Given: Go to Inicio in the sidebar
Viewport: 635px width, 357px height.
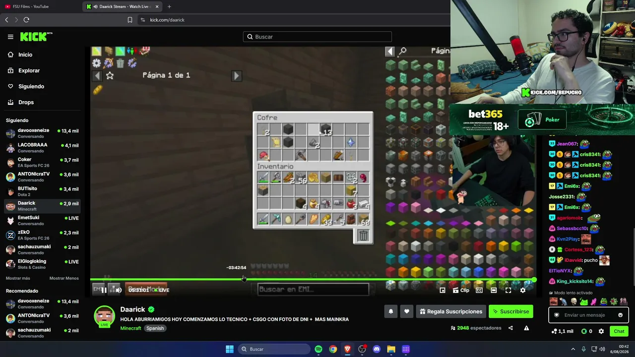Looking at the screenshot, I should (x=43, y=55).
